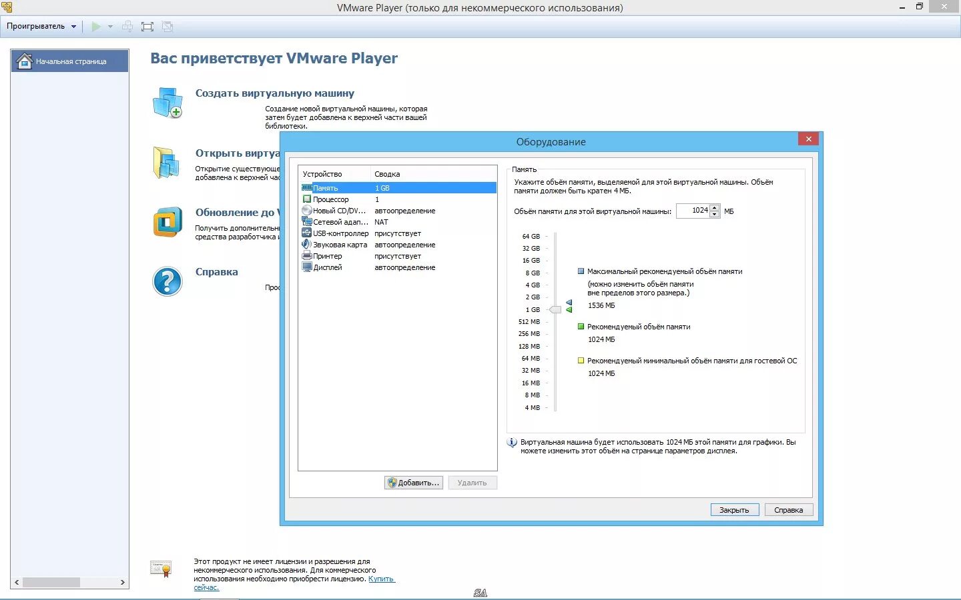Viewport: 961px width, 600px height.
Task: Click the memory size input field showing 1024
Action: click(x=693, y=211)
